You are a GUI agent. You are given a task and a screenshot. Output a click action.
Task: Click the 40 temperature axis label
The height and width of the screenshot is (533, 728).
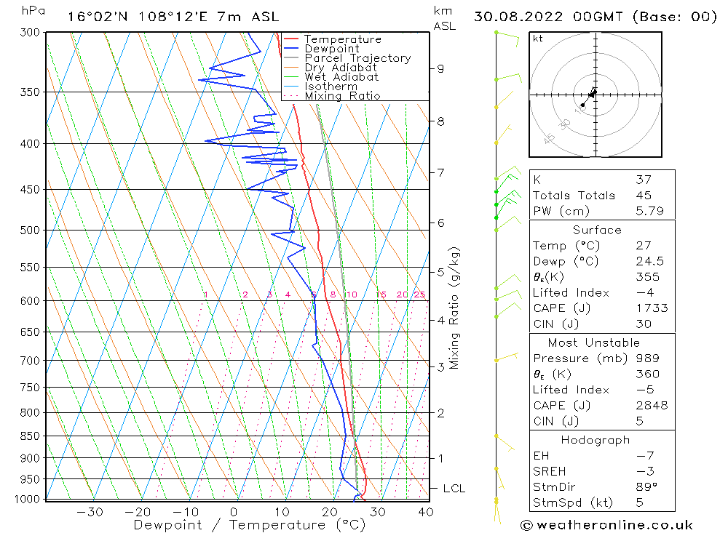coord(426,512)
